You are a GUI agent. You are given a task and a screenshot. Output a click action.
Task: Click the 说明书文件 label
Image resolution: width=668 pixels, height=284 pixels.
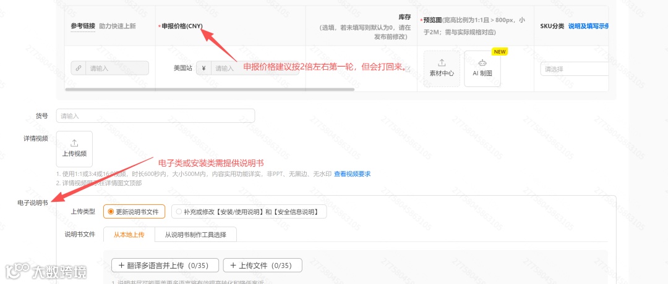(x=80, y=234)
